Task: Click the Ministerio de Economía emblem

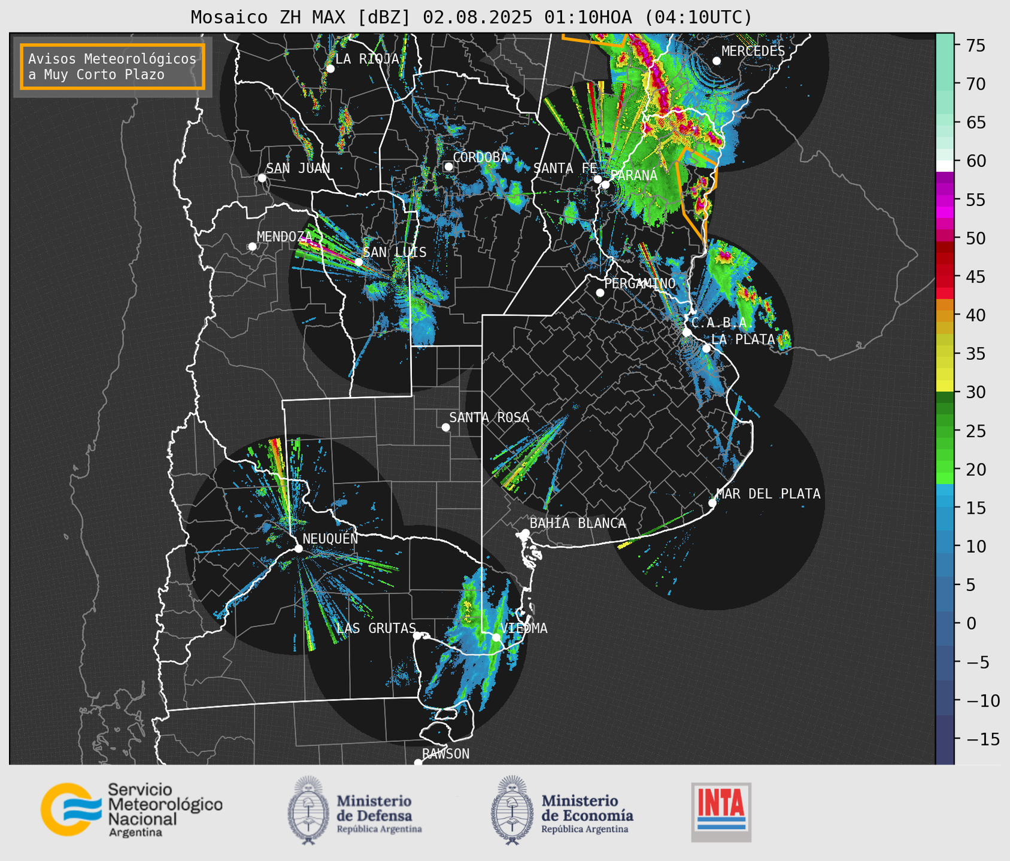Action: coord(512,810)
